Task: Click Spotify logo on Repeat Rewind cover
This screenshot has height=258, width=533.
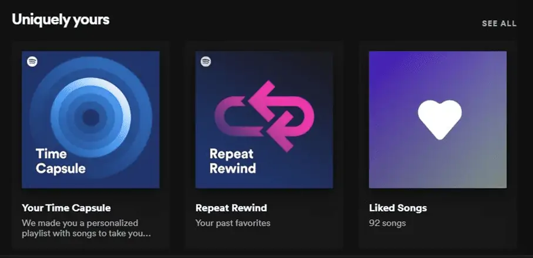Action: (x=206, y=62)
